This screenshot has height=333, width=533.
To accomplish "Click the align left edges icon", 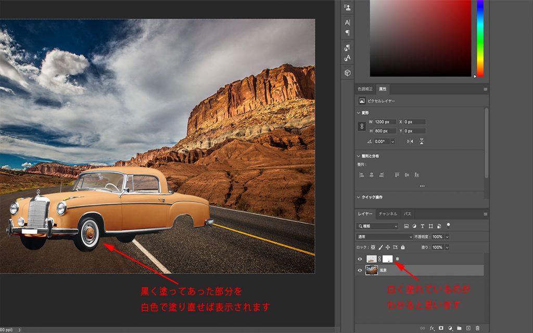I will [362, 175].
